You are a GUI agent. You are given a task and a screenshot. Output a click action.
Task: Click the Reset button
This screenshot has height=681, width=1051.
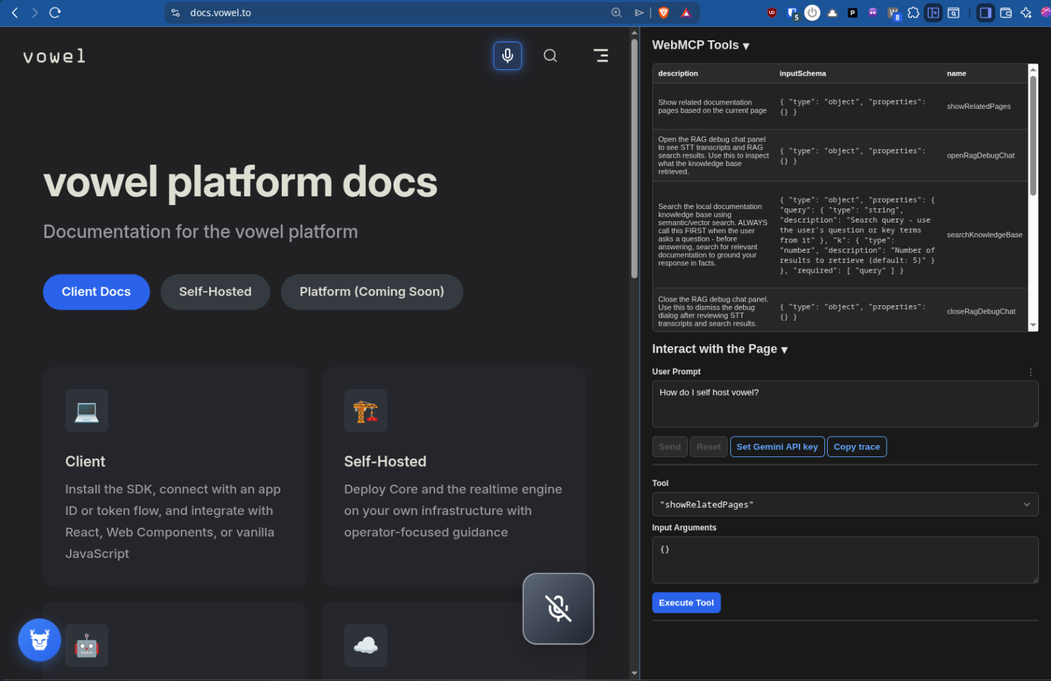tap(708, 446)
